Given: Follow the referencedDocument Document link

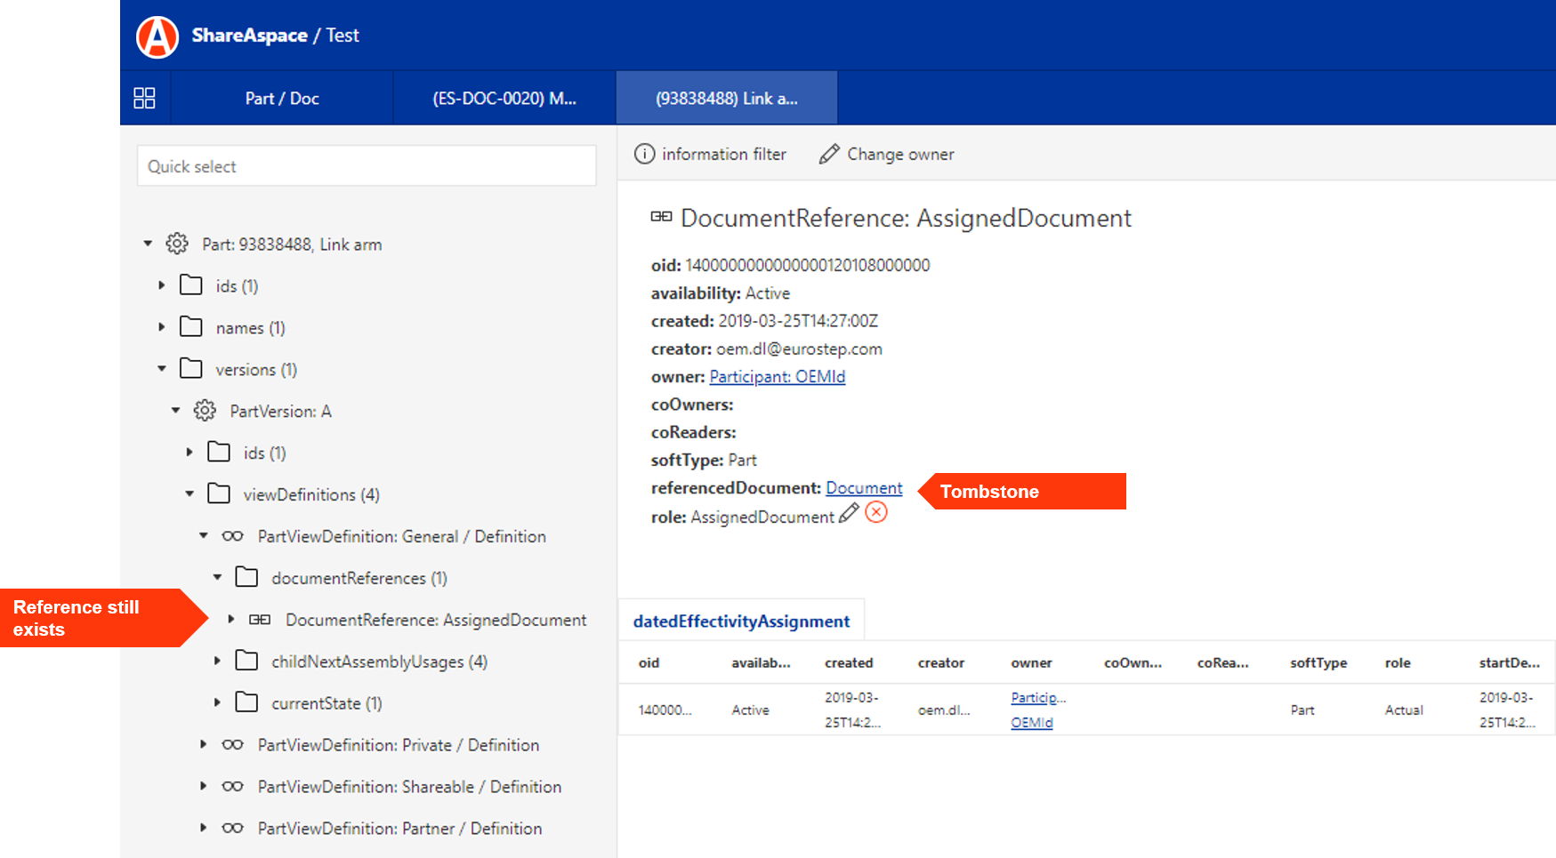Looking at the screenshot, I should click(863, 488).
